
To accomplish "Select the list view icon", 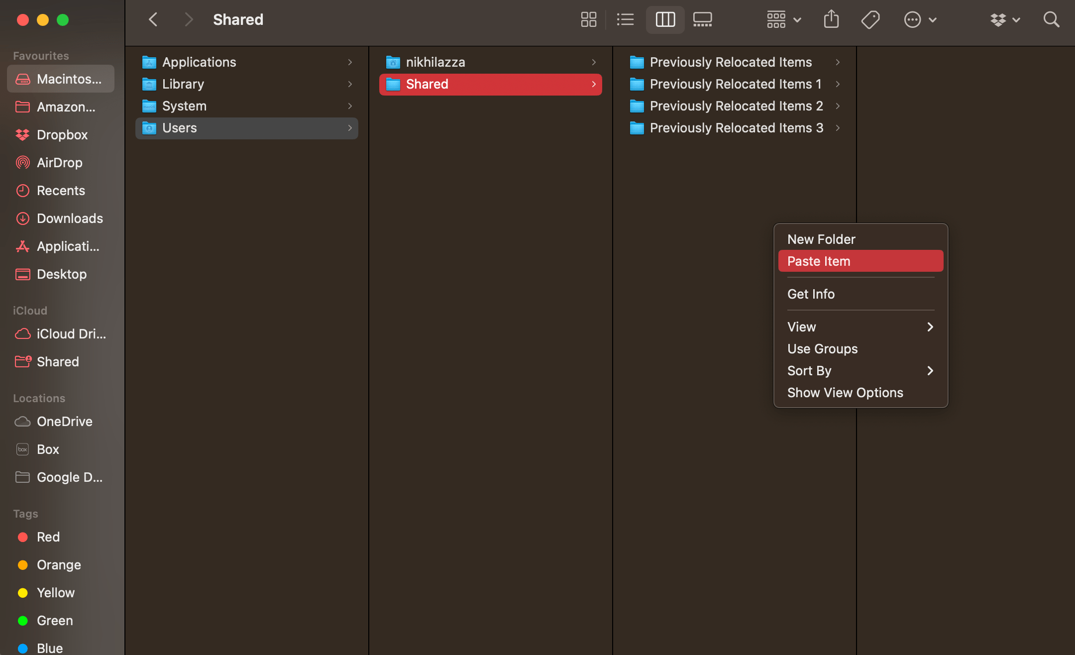I will (x=625, y=20).
